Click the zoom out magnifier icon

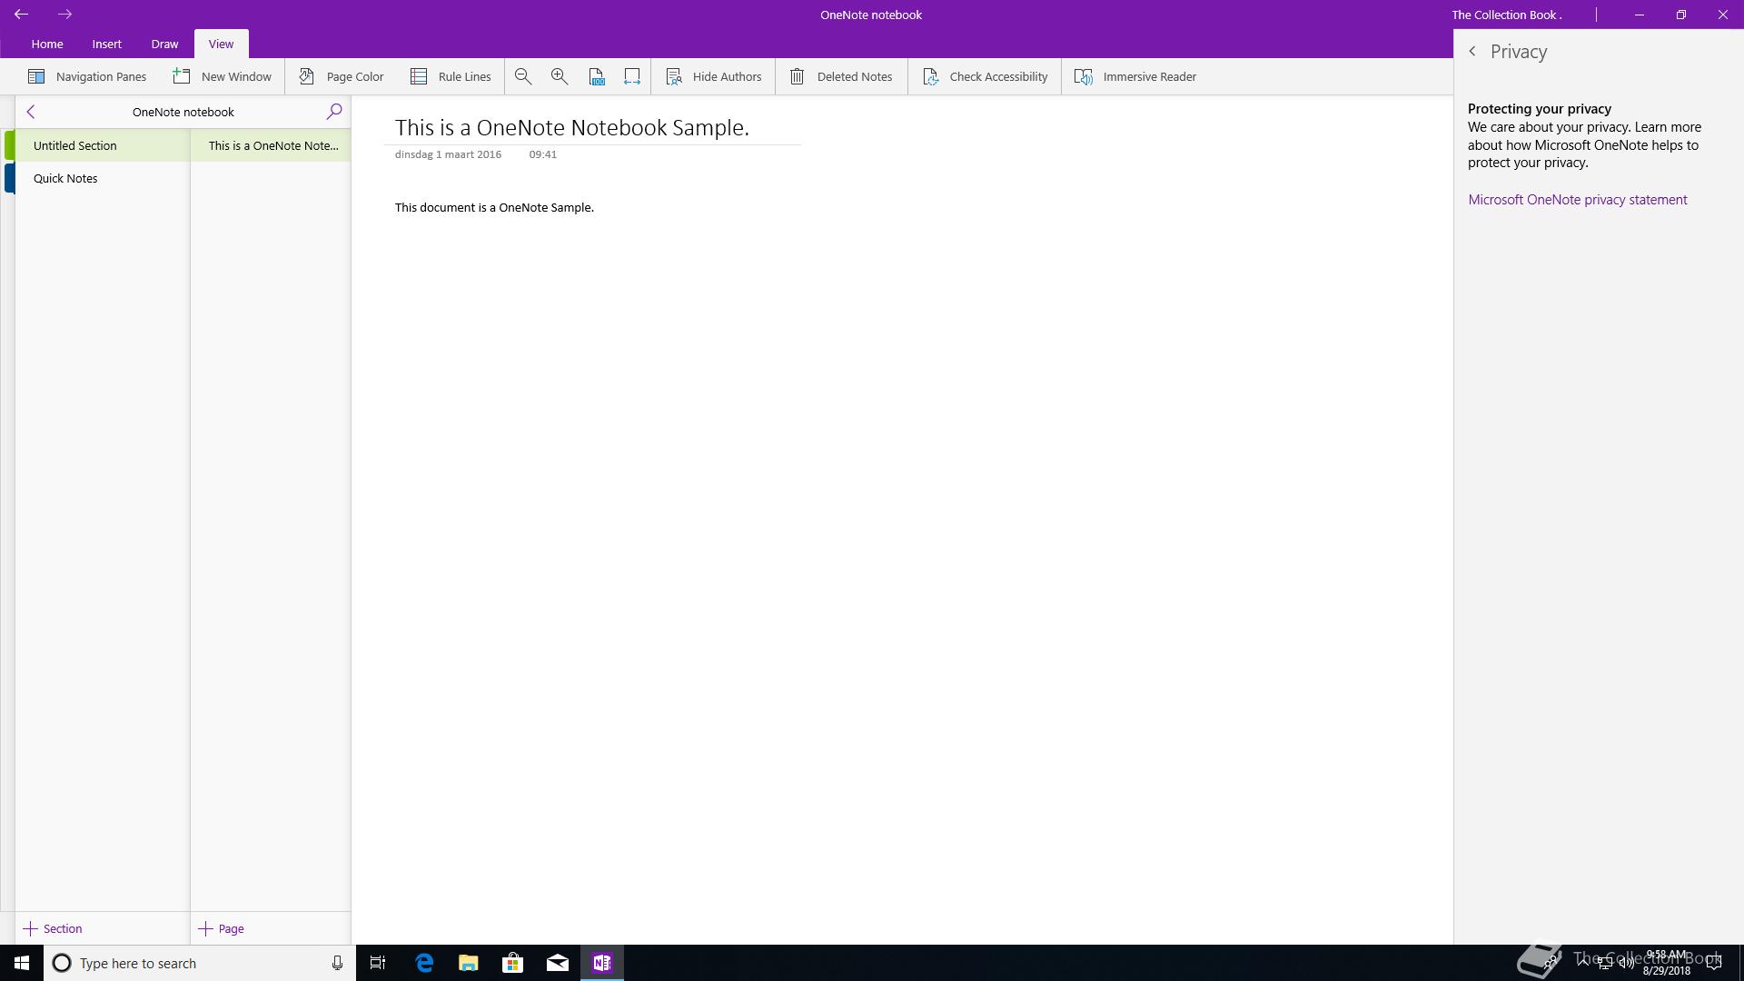pos(523,76)
